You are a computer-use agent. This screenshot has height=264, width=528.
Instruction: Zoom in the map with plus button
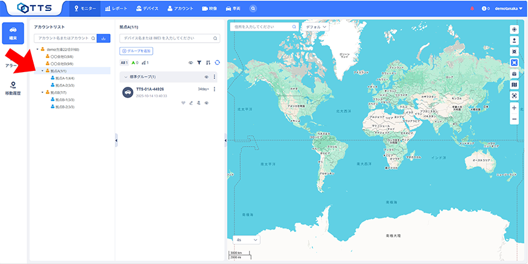(514, 108)
